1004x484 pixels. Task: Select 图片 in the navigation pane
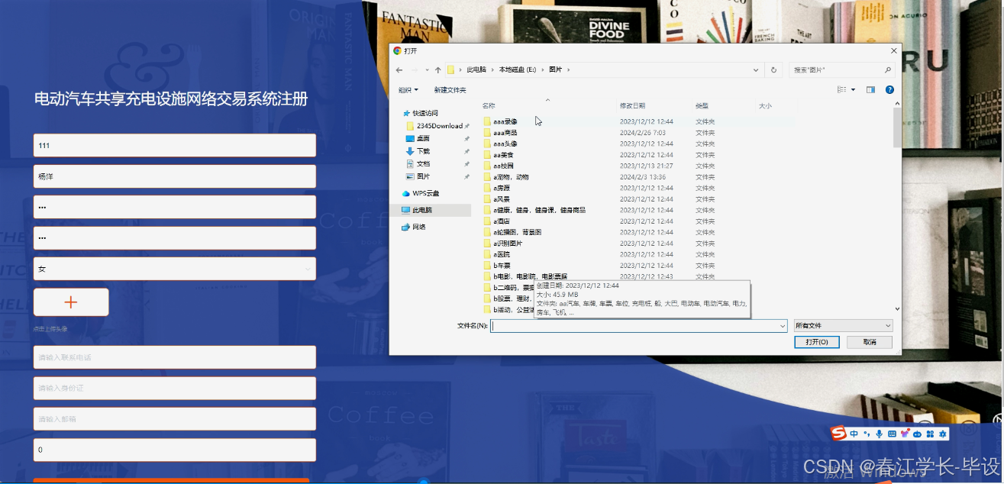pyautogui.click(x=422, y=176)
